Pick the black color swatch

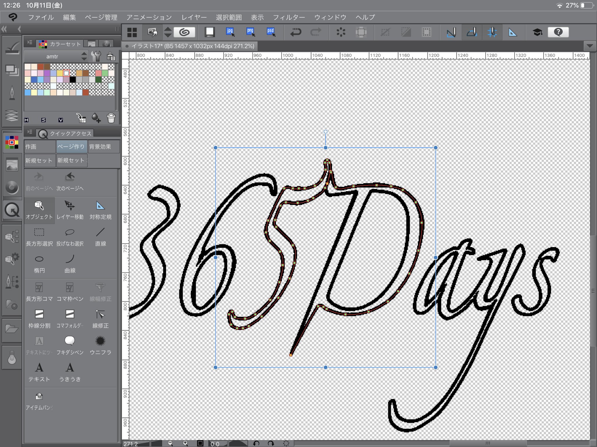pyautogui.click(x=73, y=79)
